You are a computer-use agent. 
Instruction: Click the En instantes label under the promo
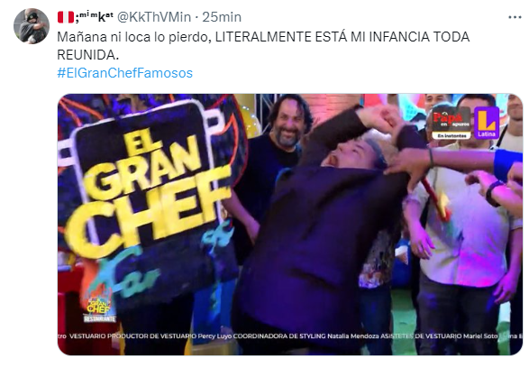tap(451, 135)
